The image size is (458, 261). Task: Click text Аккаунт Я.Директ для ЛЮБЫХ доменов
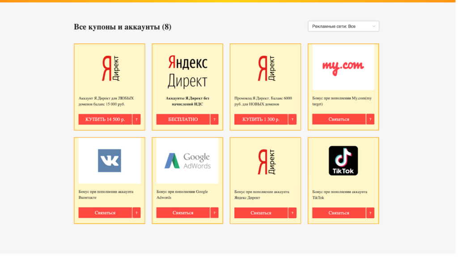[106, 101]
